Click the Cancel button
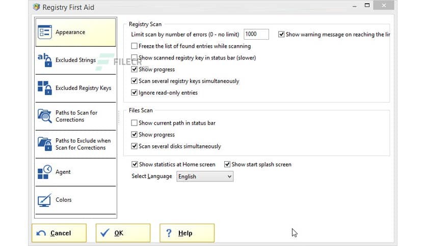Image resolution: width=426 pixels, height=246 pixels. pos(59,233)
